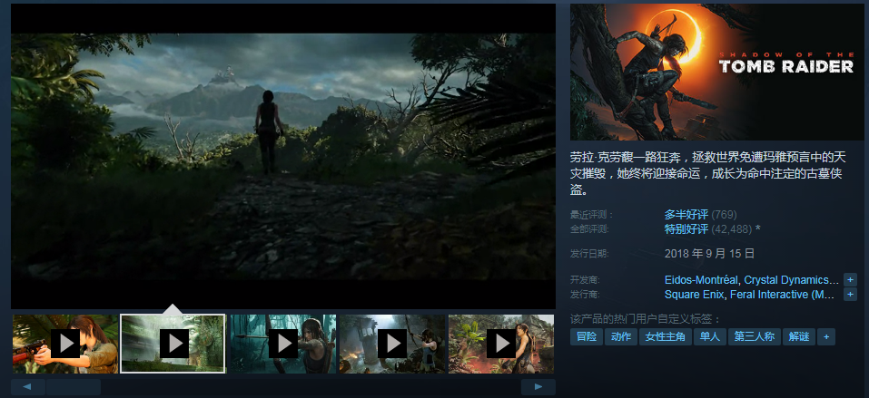
Task: Select the 女性主角 tag
Action: (665, 336)
